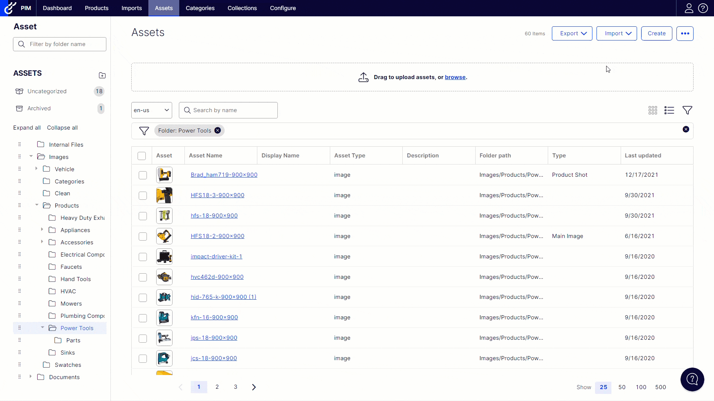Check the impact-driver-kit-1 row checkbox
714x401 pixels.
143,257
